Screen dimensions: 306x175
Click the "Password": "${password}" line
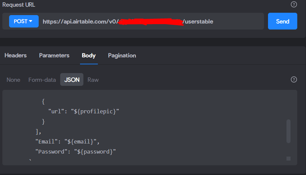click(76, 152)
